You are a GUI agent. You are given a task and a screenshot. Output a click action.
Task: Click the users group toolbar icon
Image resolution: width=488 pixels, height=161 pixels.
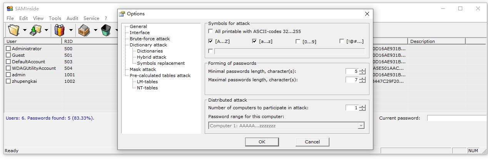pyautogui.click(x=60, y=30)
